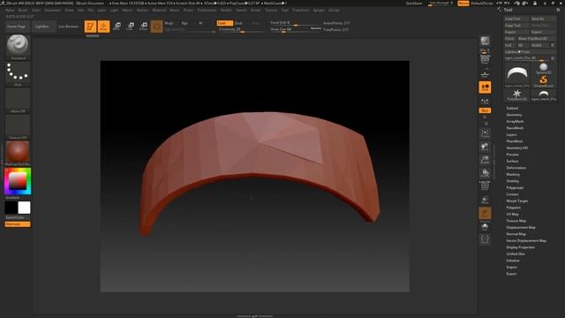Image resolution: width=565 pixels, height=318 pixels.
Task: Click the Frame button on right shelf
Action: pyautogui.click(x=485, y=133)
